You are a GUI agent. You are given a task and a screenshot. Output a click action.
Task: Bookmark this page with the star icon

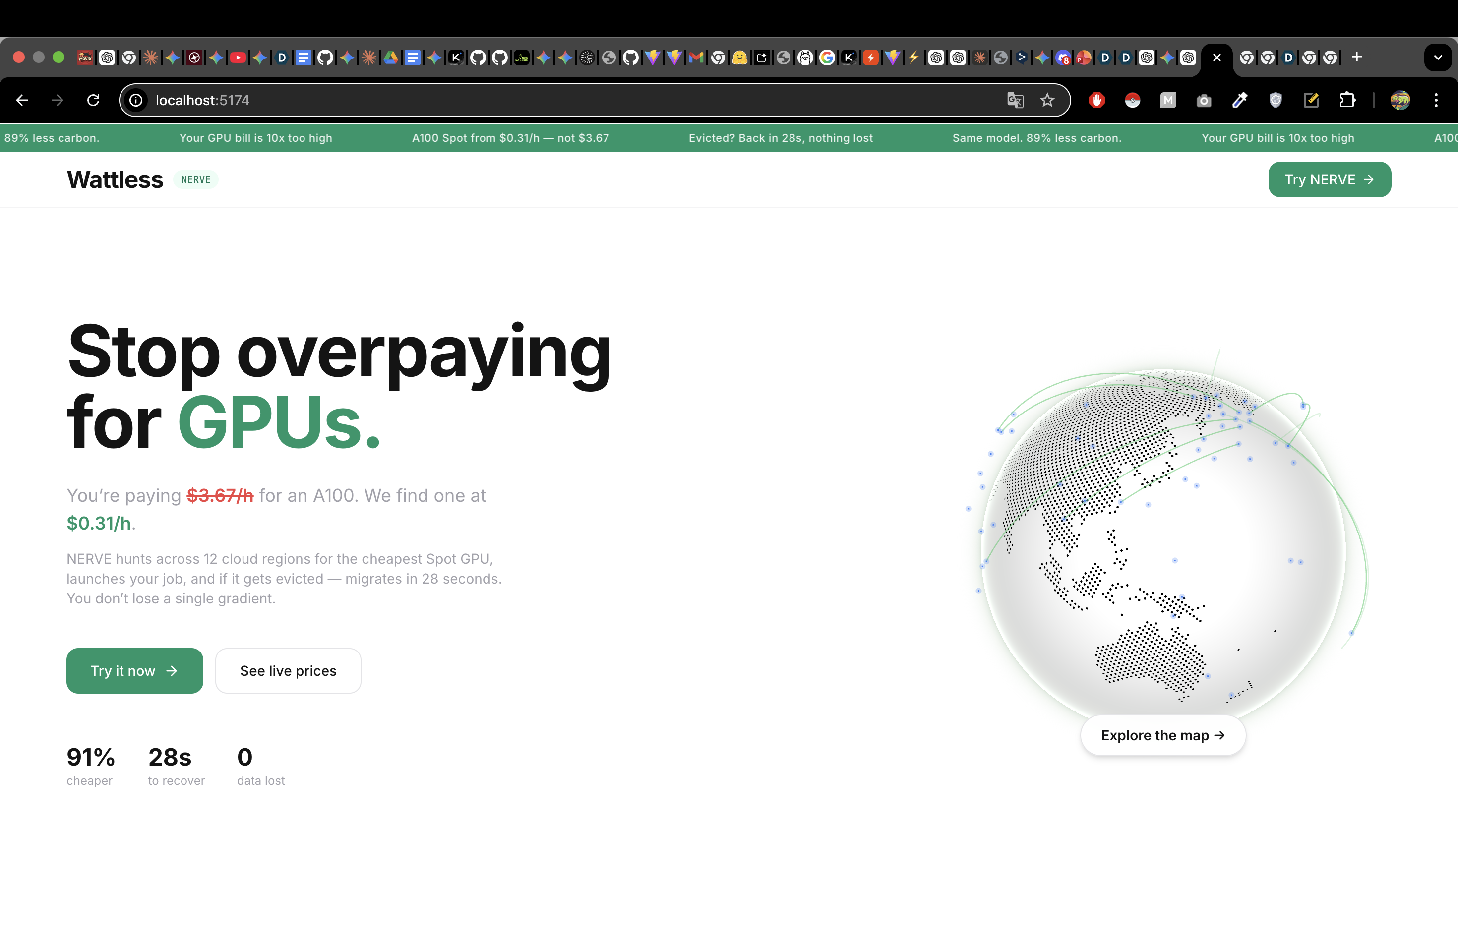pyautogui.click(x=1047, y=100)
